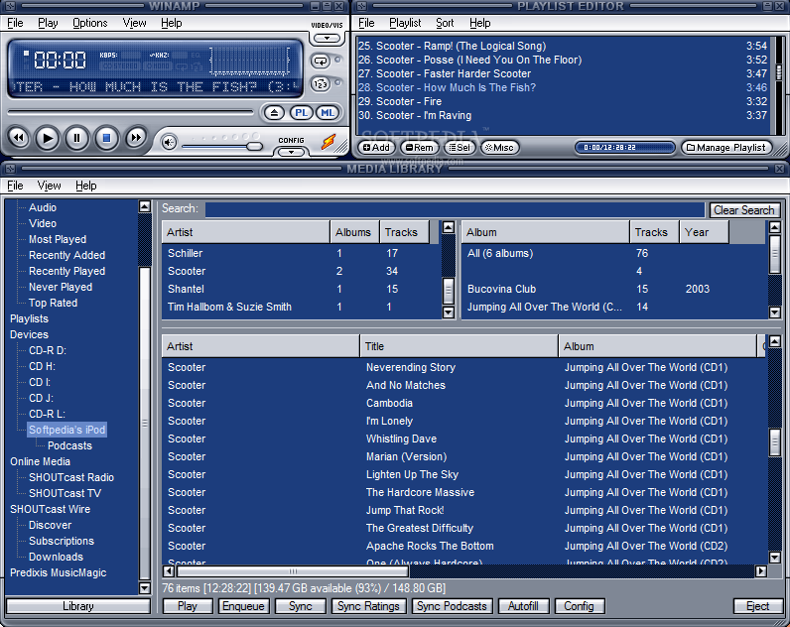Screen dimensions: 790x627
Task: Select playlist track Faster Harder Scooter
Action: pyautogui.click(x=563, y=74)
